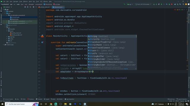
Task: Open the Refactor menu
Action: [26, 1]
